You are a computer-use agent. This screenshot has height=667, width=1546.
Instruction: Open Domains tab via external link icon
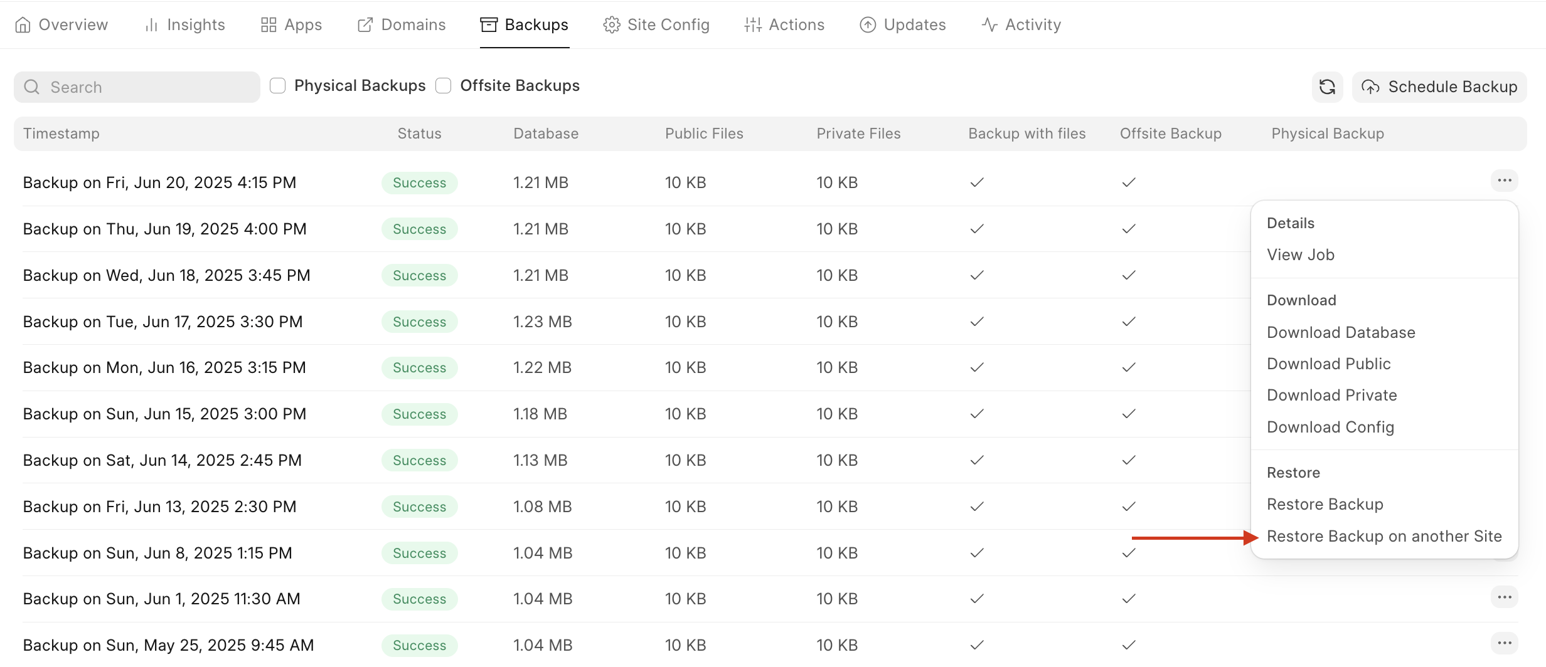[x=365, y=25]
